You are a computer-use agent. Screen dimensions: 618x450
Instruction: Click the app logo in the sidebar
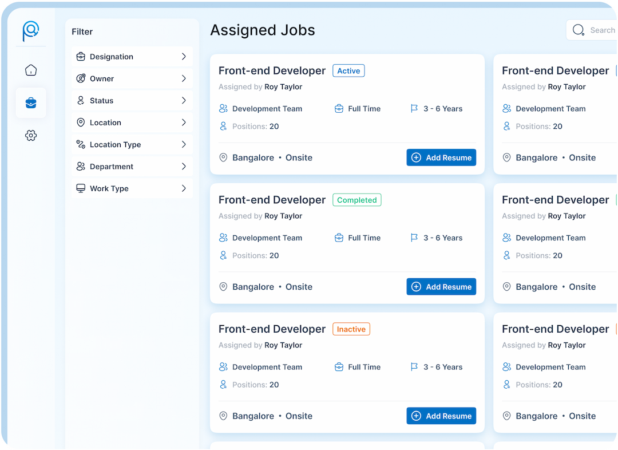(x=31, y=31)
